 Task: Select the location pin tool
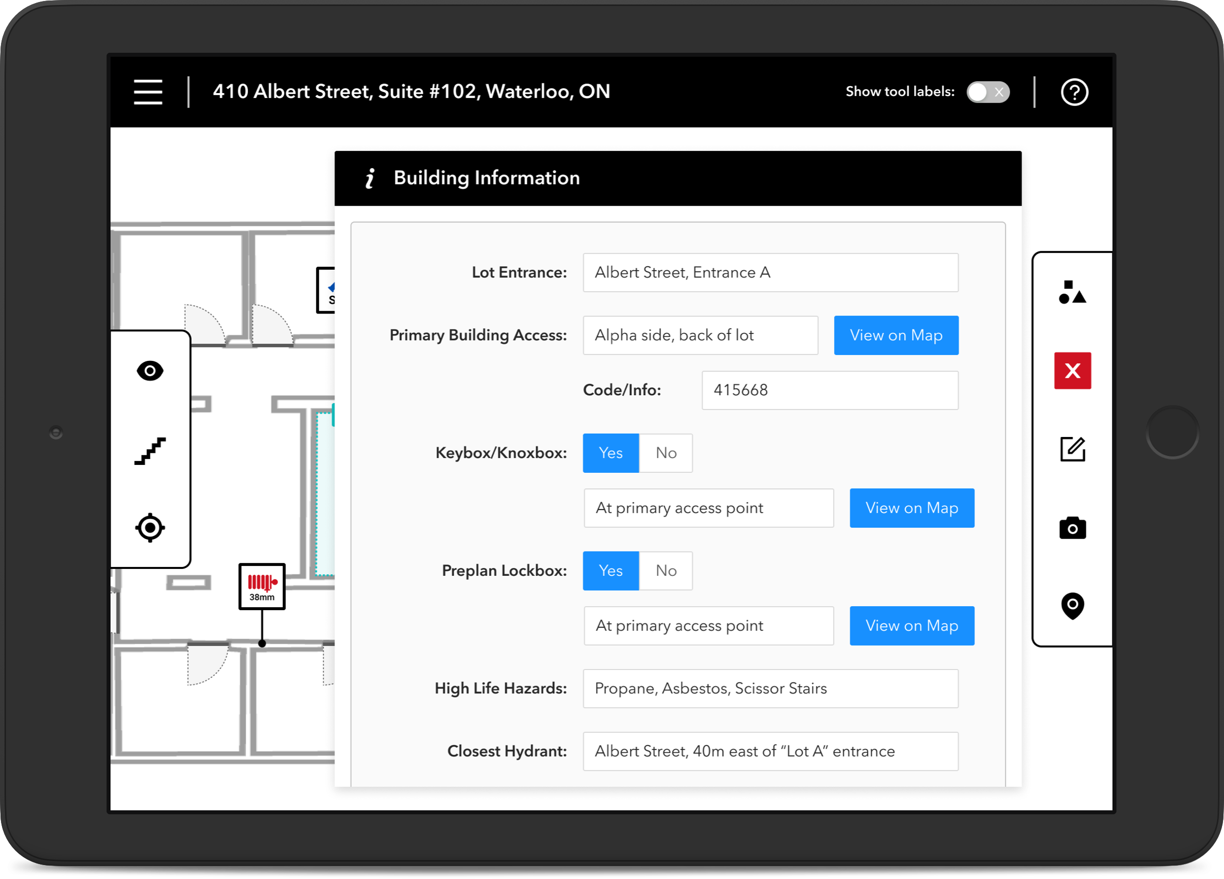[1072, 605]
